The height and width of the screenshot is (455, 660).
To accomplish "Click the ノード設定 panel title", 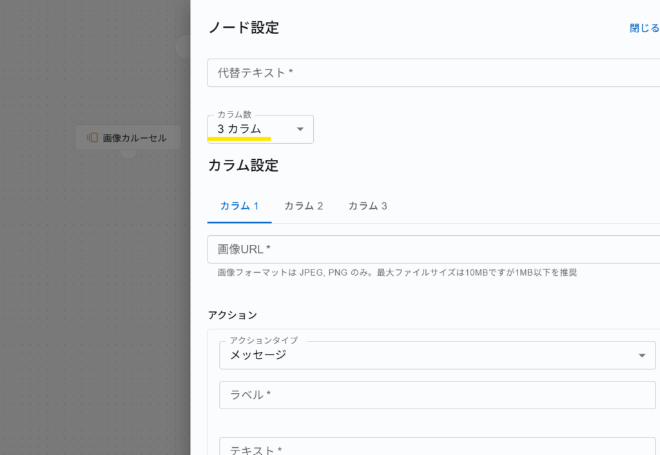I will tap(244, 28).
